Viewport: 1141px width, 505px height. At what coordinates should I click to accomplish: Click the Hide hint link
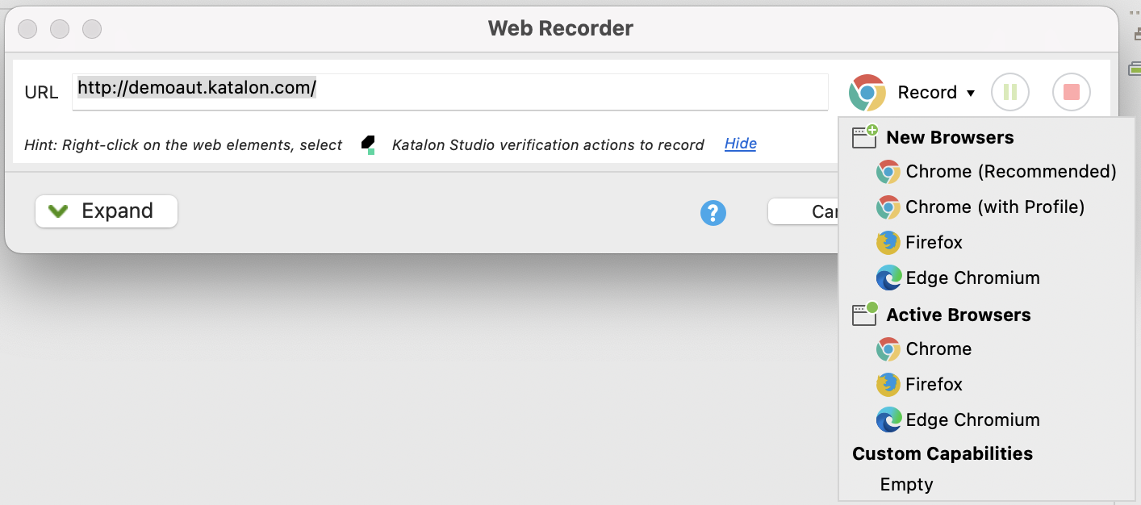[741, 144]
